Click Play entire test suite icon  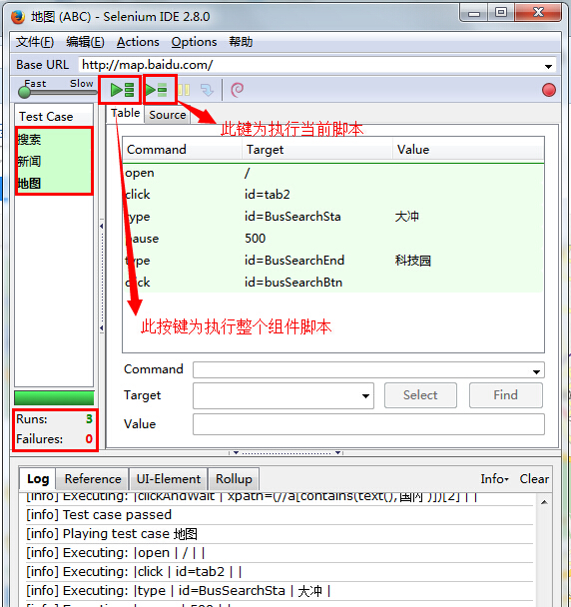[122, 90]
